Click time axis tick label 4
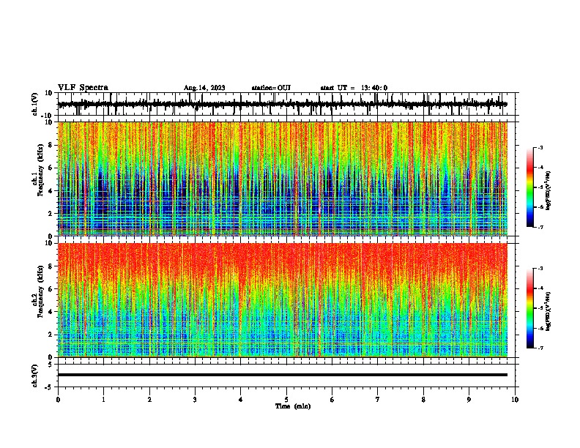Image resolution: width=580 pixels, height=448 pixels. pos(241,400)
